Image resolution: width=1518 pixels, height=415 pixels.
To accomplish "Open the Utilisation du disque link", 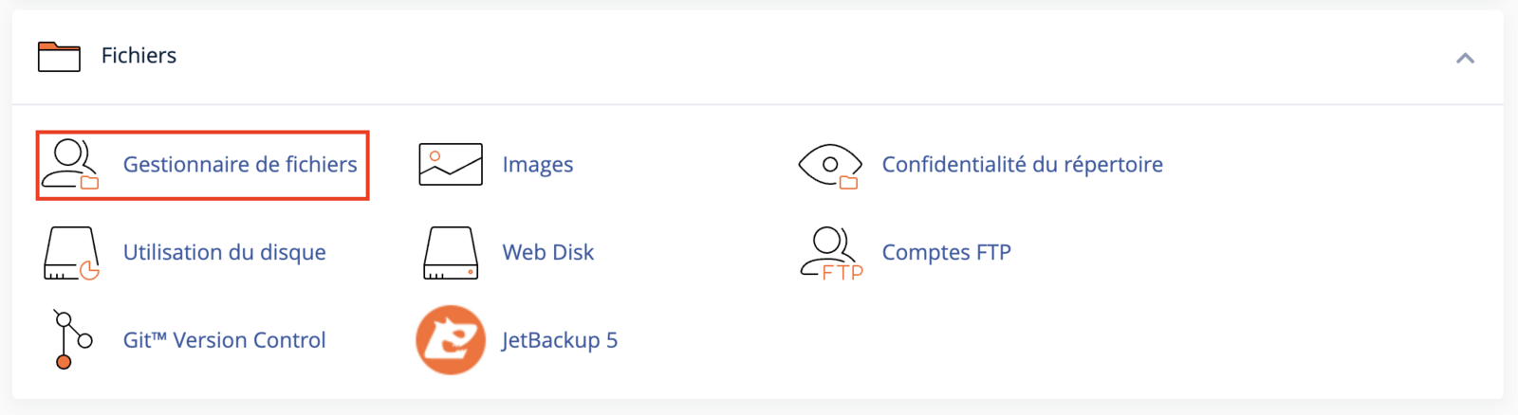I will [225, 253].
